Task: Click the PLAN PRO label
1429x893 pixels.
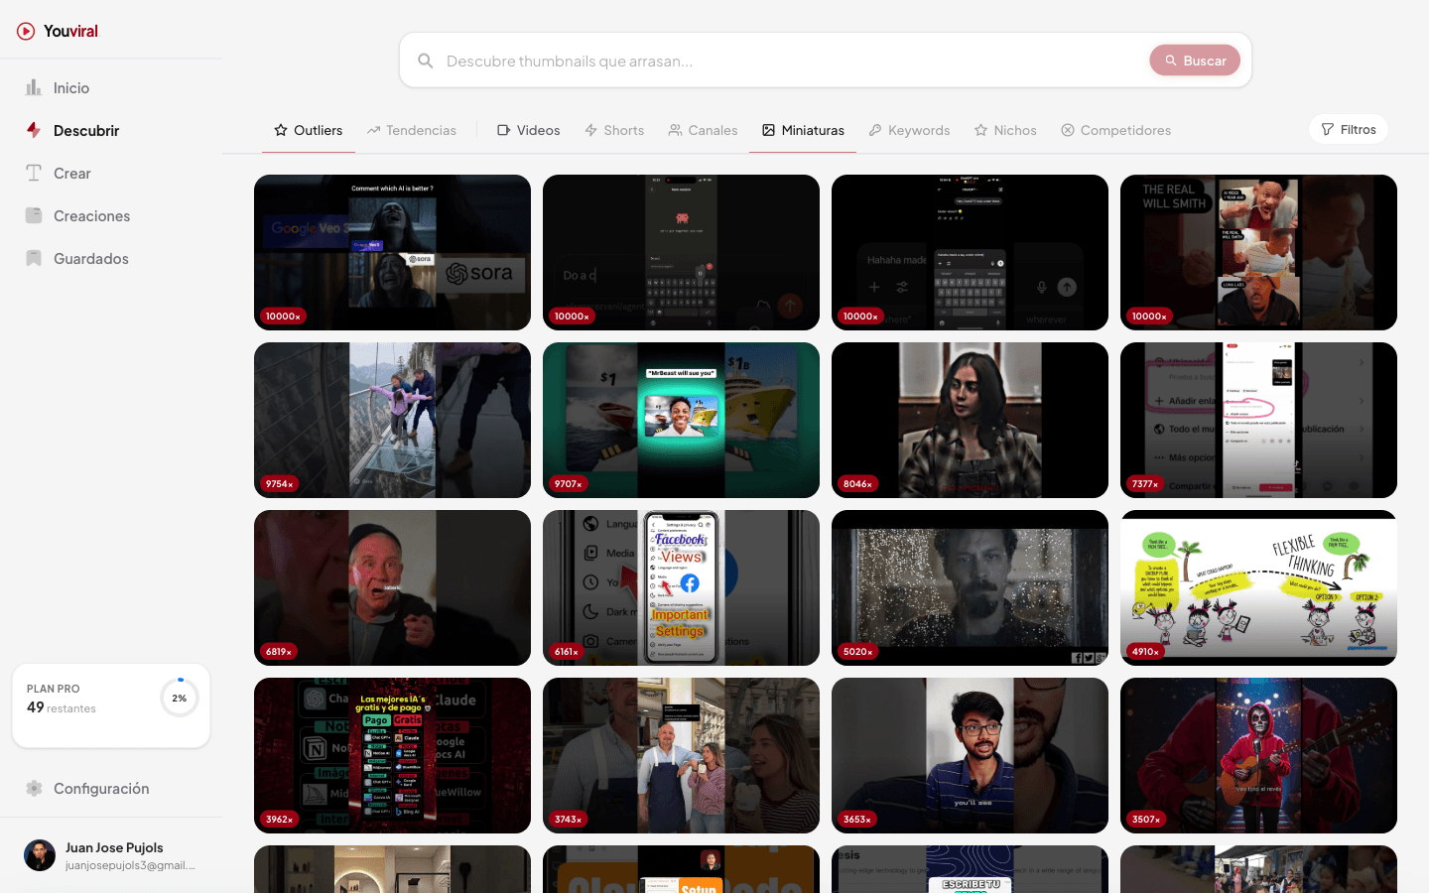Action: pyautogui.click(x=54, y=689)
